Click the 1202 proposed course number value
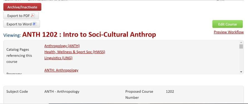This screenshot has width=248, height=104. (170, 92)
